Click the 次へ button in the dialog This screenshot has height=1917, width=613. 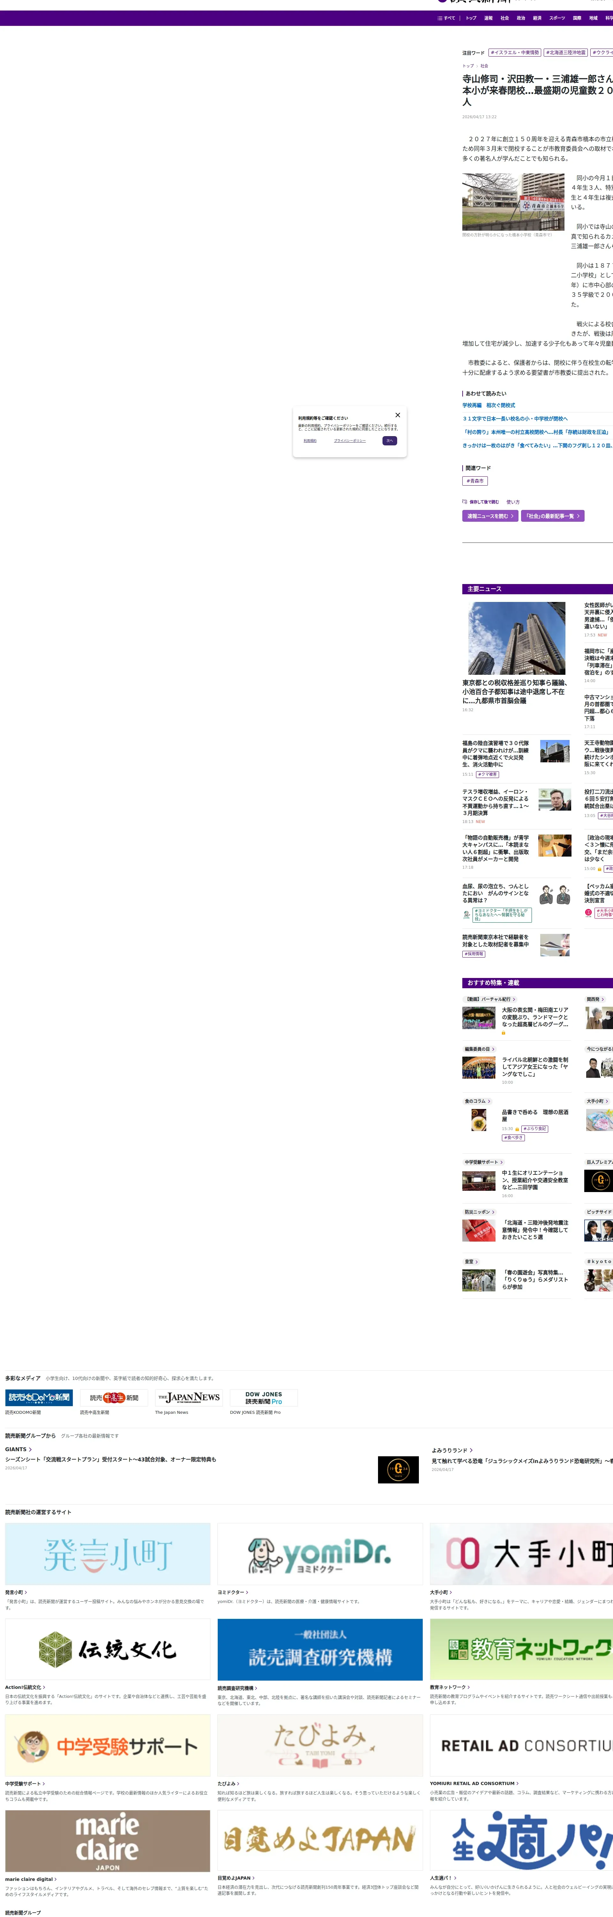click(x=390, y=441)
